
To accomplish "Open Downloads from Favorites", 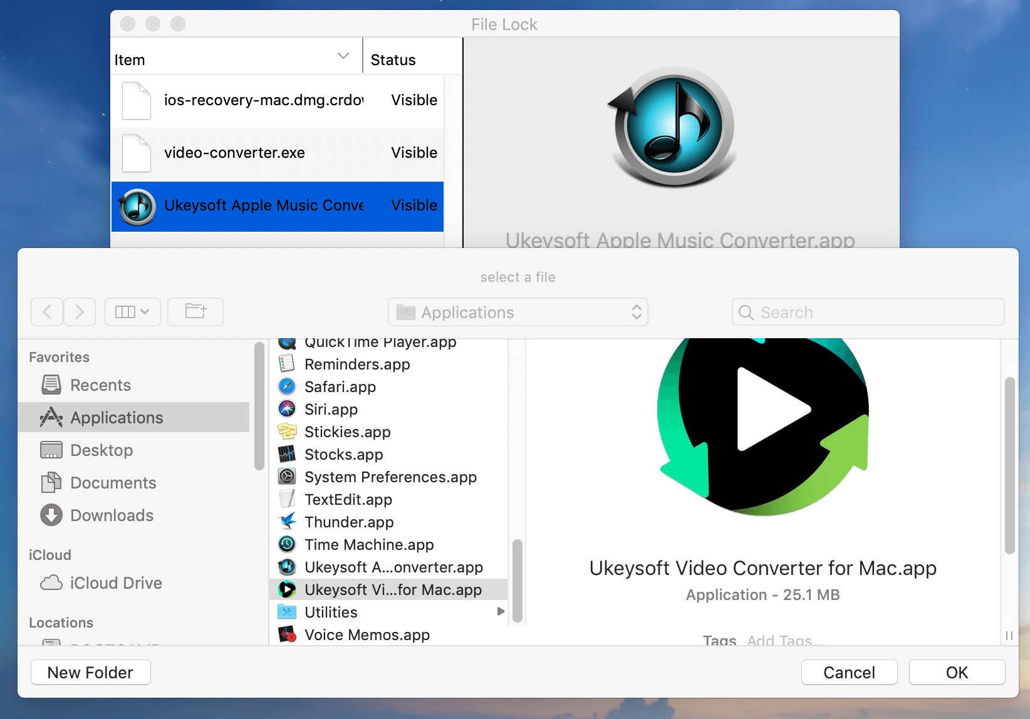I will (134, 515).
